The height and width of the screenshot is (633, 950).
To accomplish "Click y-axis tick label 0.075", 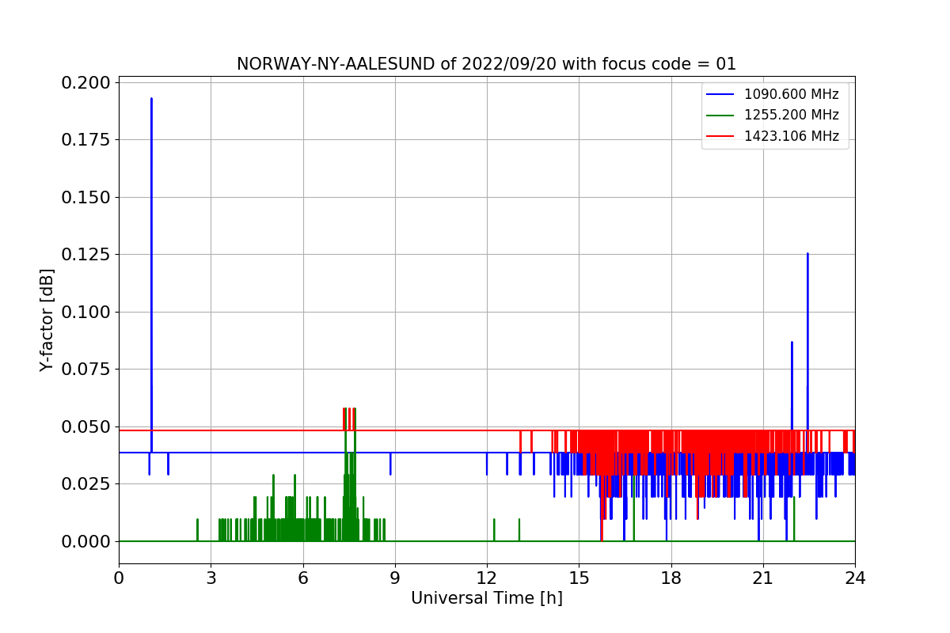I will click(86, 370).
